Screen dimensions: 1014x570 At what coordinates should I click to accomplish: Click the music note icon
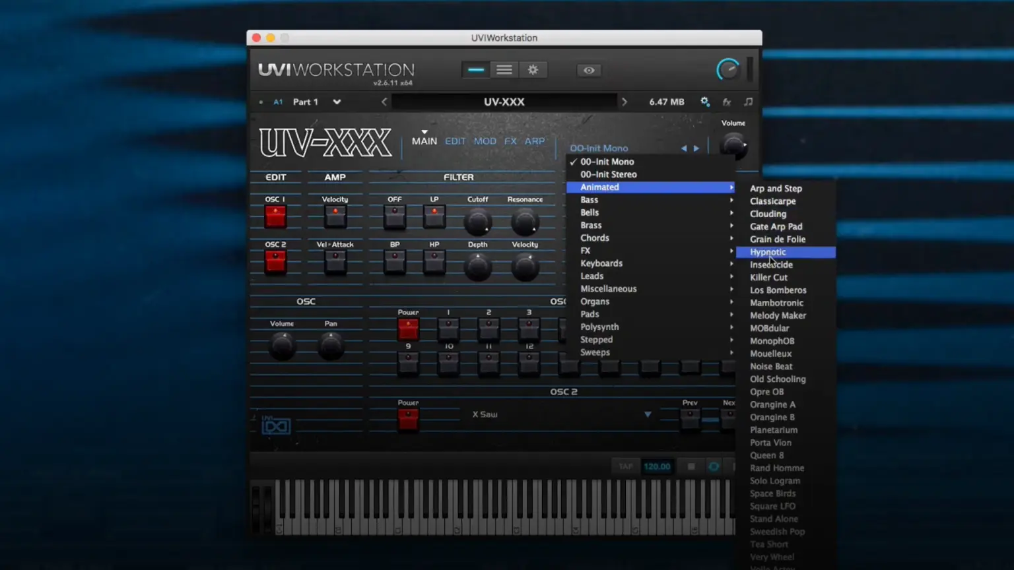pos(748,102)
